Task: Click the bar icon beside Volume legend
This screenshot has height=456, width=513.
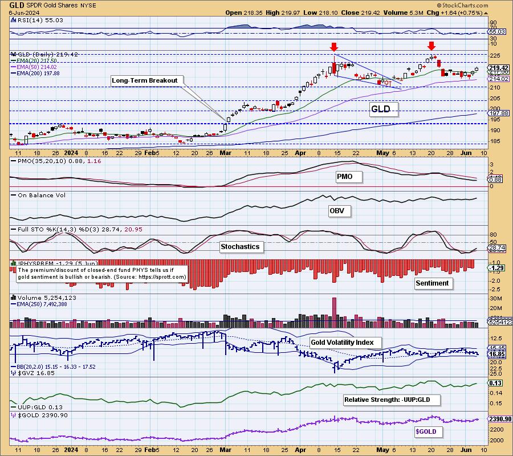Action: click(14, 298)
